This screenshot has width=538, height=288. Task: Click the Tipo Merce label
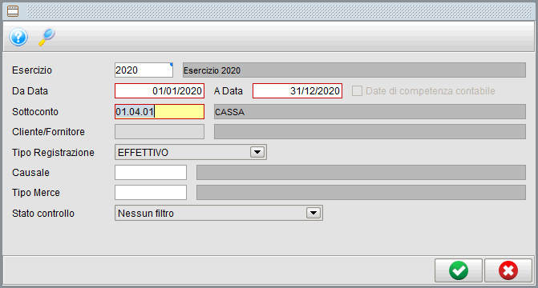[36, 193]
